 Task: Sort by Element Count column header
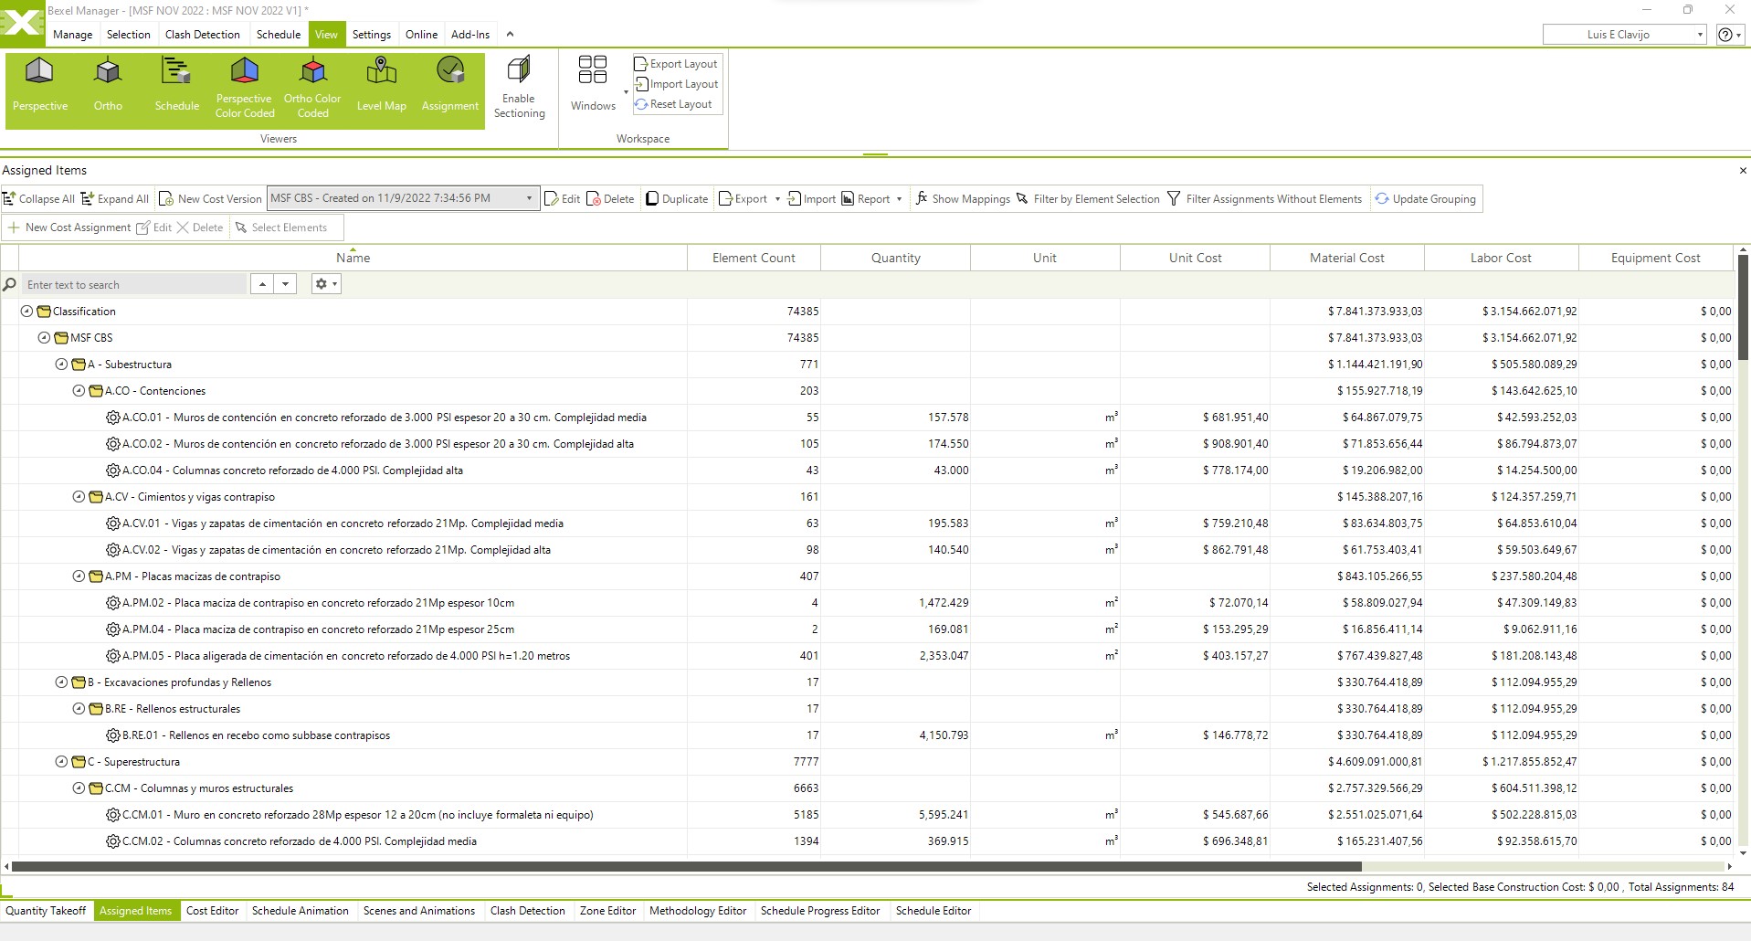(754, 258)
